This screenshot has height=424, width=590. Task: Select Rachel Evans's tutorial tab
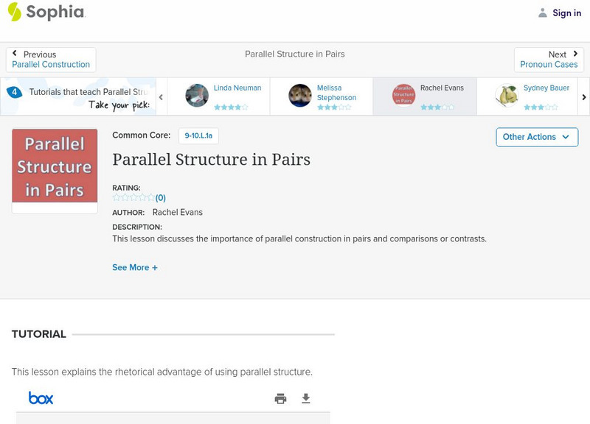(425, 96)
